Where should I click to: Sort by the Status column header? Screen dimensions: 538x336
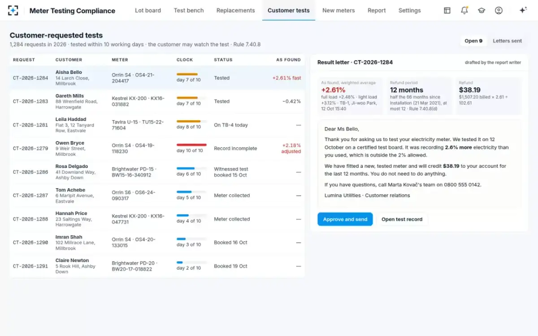[x=223, y=60]
